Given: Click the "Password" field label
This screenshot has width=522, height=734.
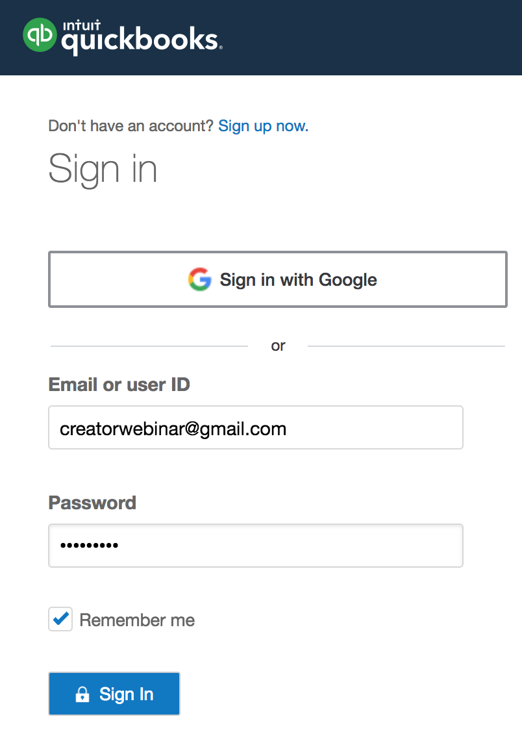Looking at the screenshot, I should pos(92,503).
